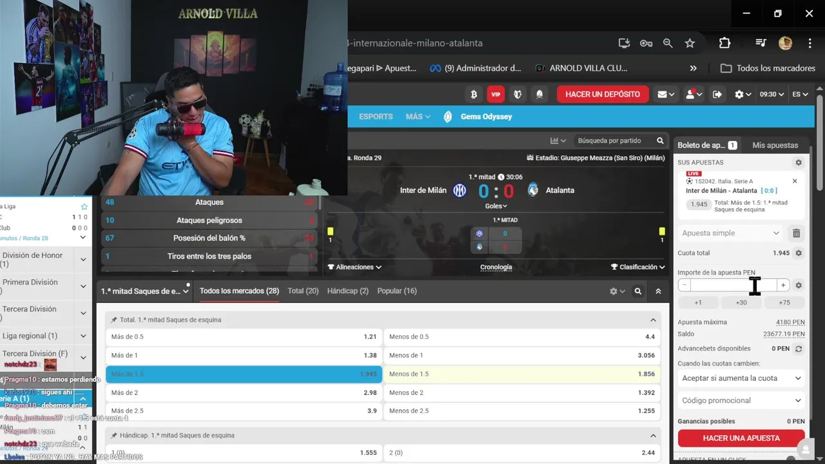Viewport: 825px width, 464px height.
Task: Switch to the Hándicap (2) tab
Action: click(x=348, y=291)
